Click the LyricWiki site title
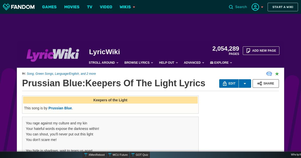The width and height of the screenshot is (301, 158). coord(104,52)
